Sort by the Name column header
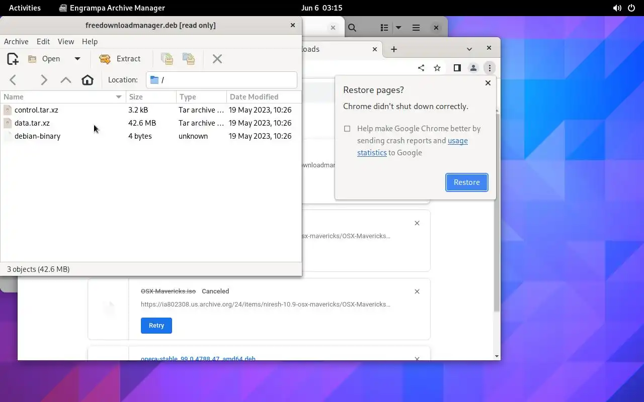 [63, 97]
